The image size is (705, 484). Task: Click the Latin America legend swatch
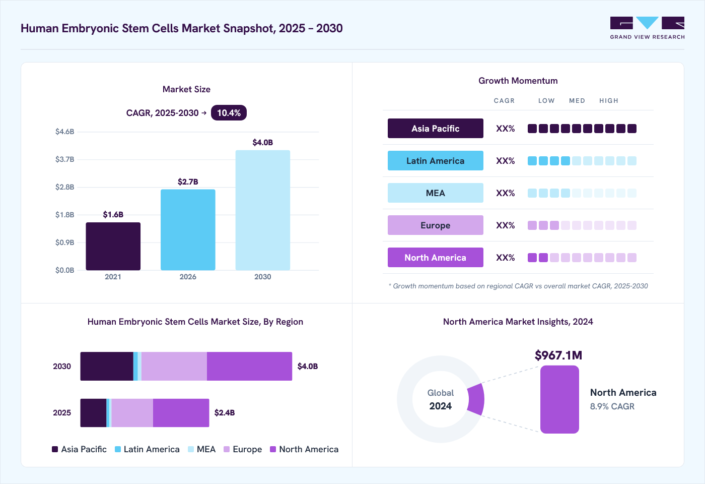118,449
